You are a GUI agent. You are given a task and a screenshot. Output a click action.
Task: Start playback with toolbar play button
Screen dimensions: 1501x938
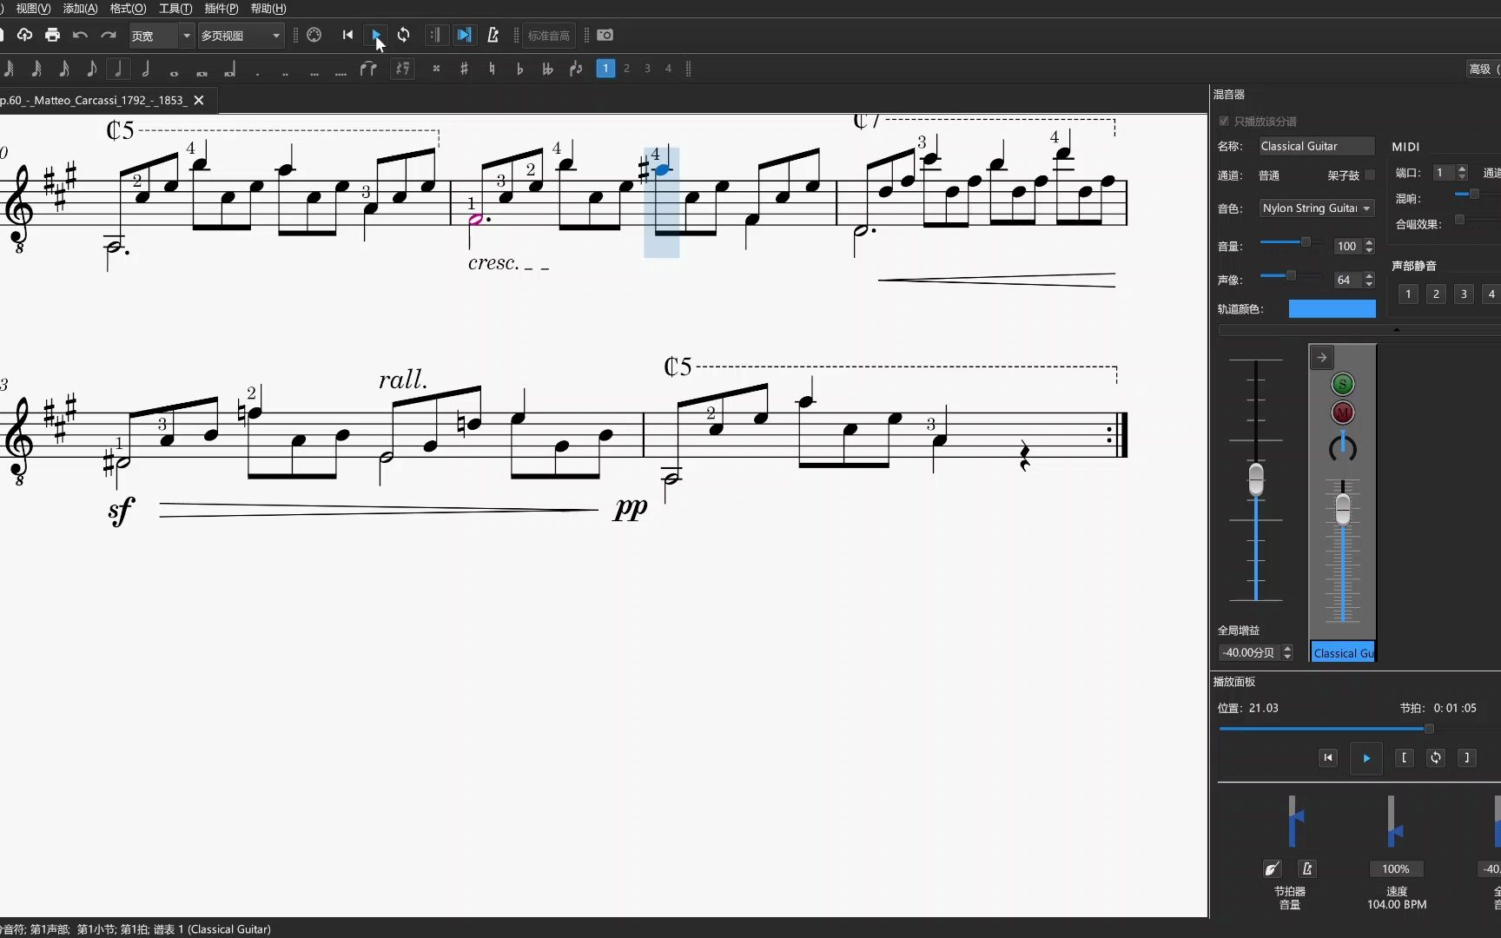coord(376,35)
